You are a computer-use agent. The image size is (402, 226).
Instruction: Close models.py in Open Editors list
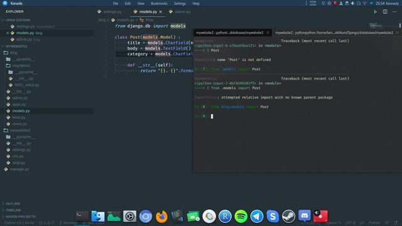pos(8,33)
